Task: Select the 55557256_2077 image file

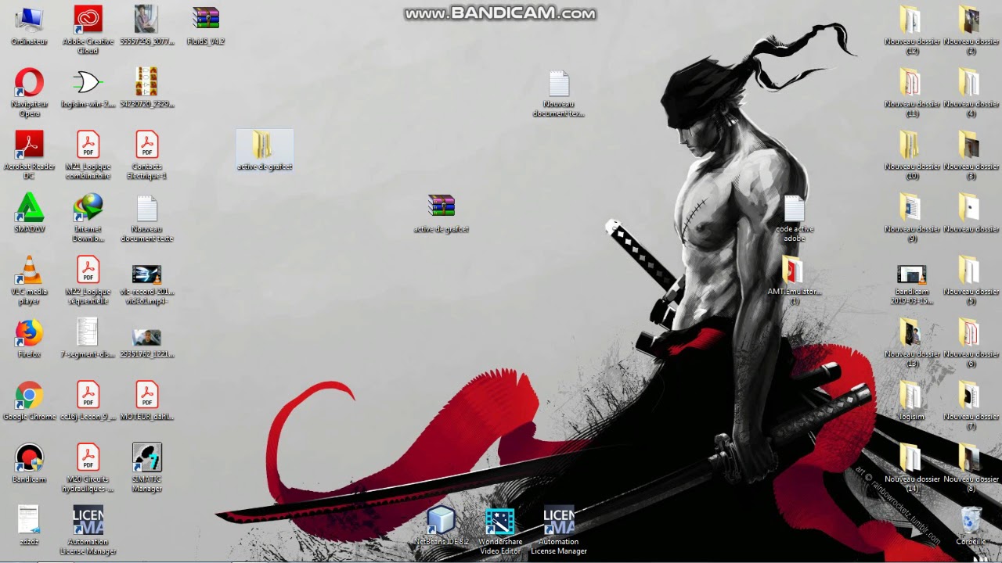Action: [146, 25]
